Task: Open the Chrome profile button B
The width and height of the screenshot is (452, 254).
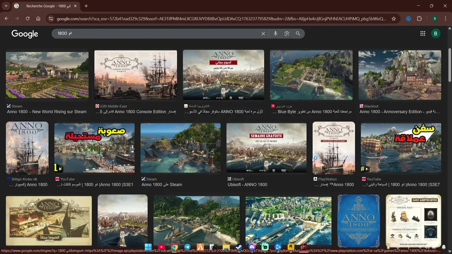Action: (x=435, y=19)
